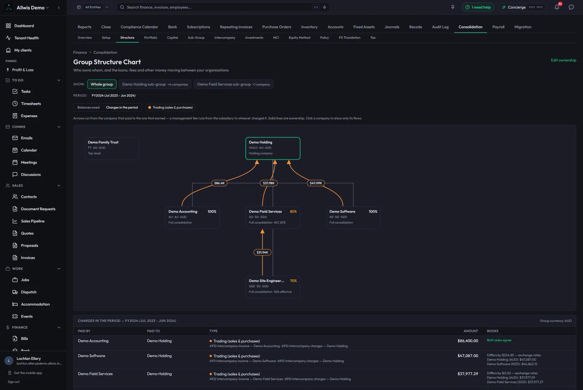This screenshot has width=583, height=390.
Task: Click the pin icon in top bar
Action: (453, 7)
